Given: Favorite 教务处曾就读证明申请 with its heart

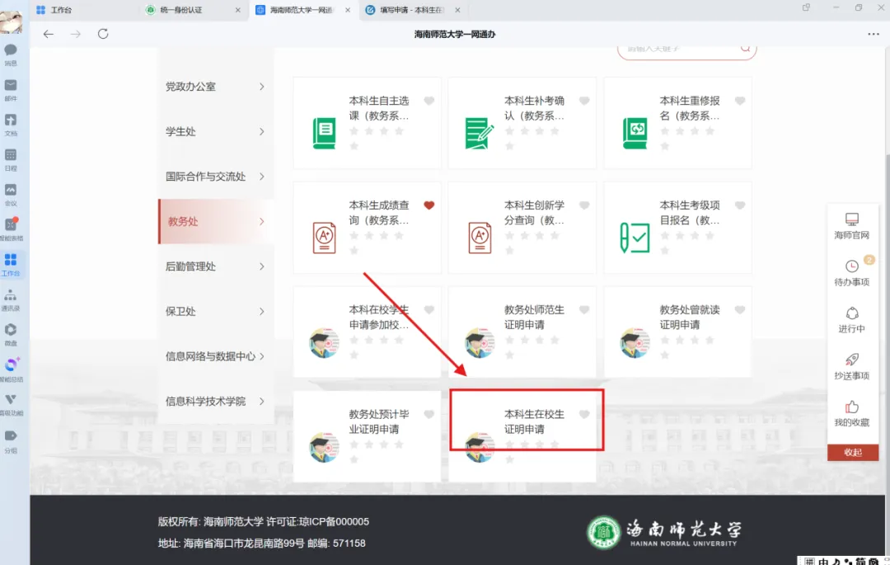Looking at the screenshot, I should 739,309.
